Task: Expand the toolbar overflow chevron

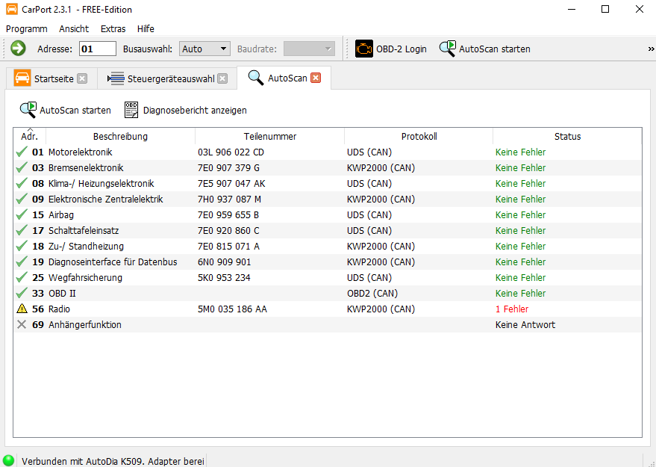Action: [x=650, y=49]
